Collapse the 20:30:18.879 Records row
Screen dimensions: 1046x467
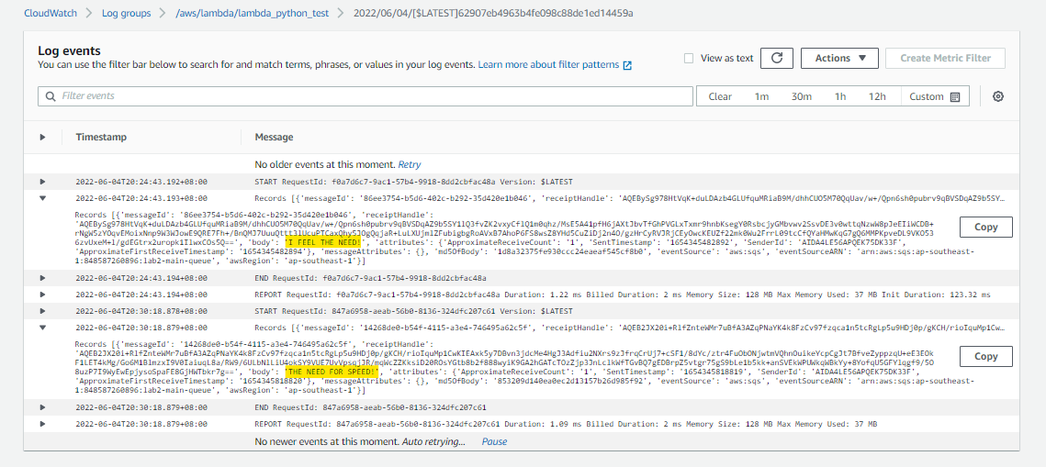[x=42, y=328]
